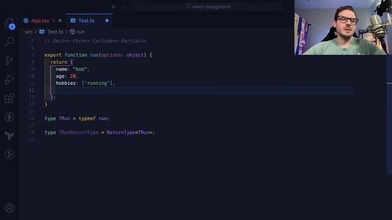Click the React icon on the App.tsx tab

tap(26, 21)
